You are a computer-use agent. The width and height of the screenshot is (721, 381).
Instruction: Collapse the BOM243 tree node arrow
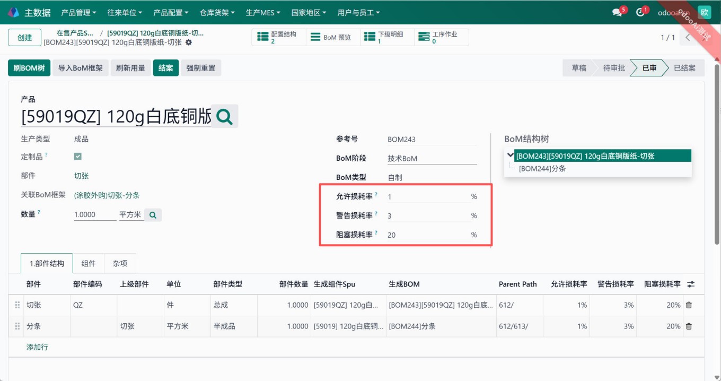[511, 155]
